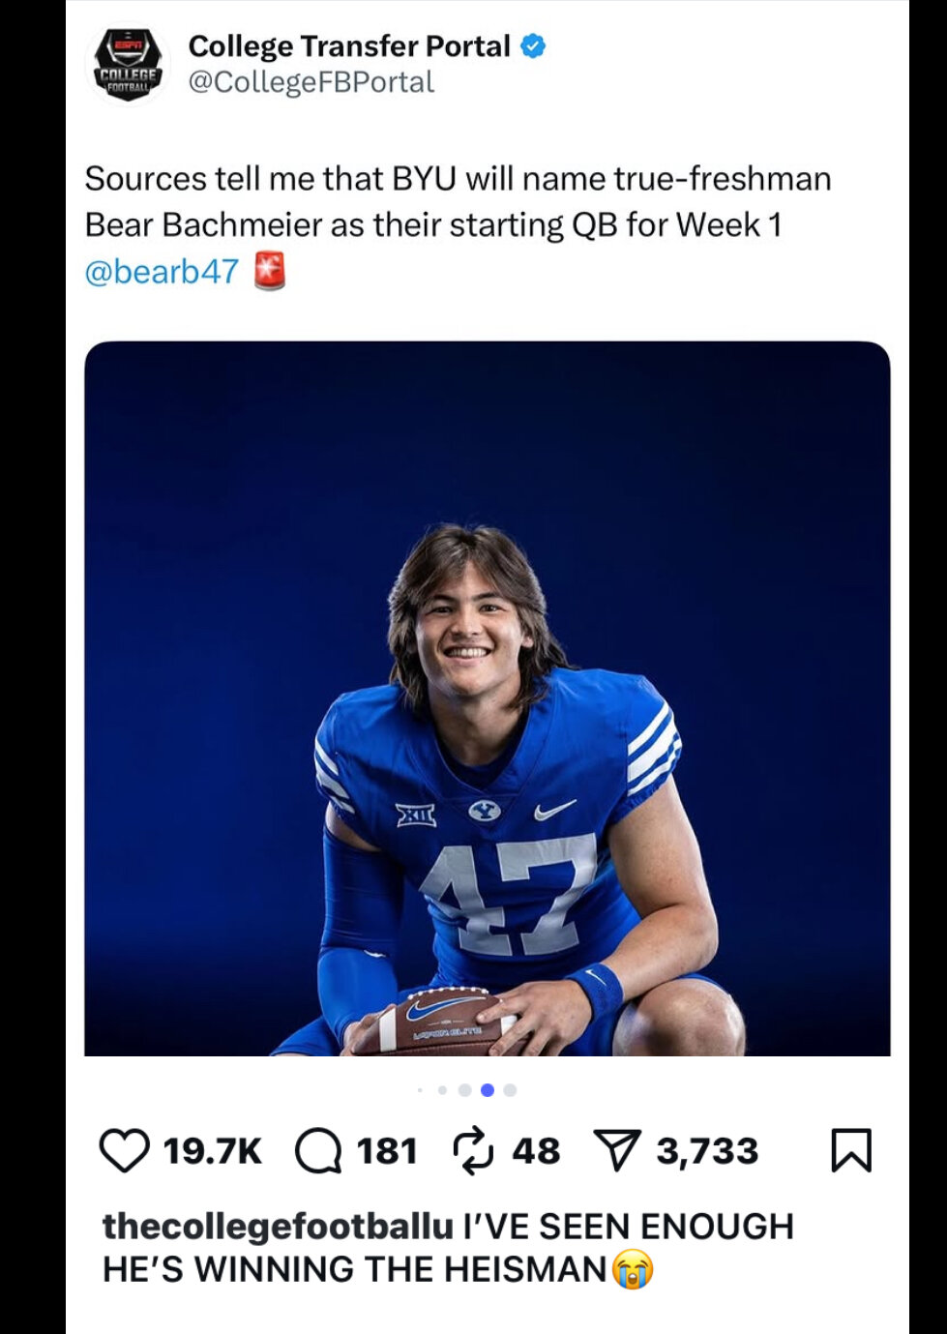
Task: Select the third carousel dot
Action: (464, 1090)
